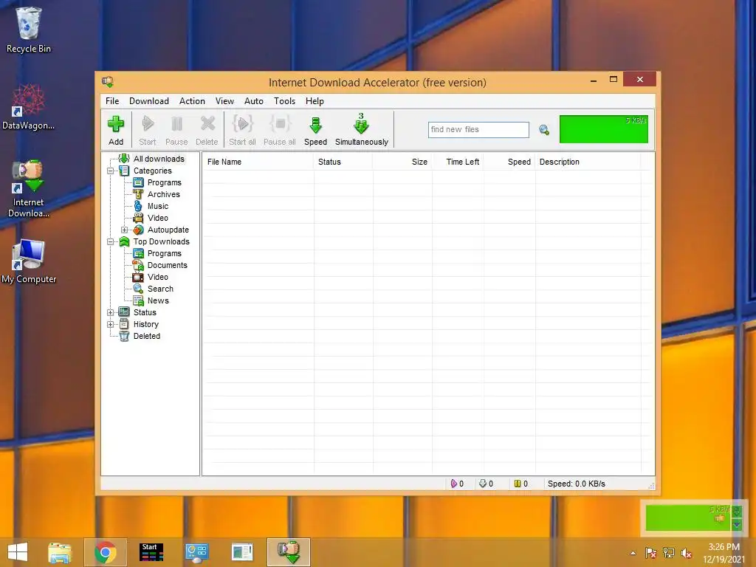
Task: Click the green Add download button
Action: tap(116, 130)
